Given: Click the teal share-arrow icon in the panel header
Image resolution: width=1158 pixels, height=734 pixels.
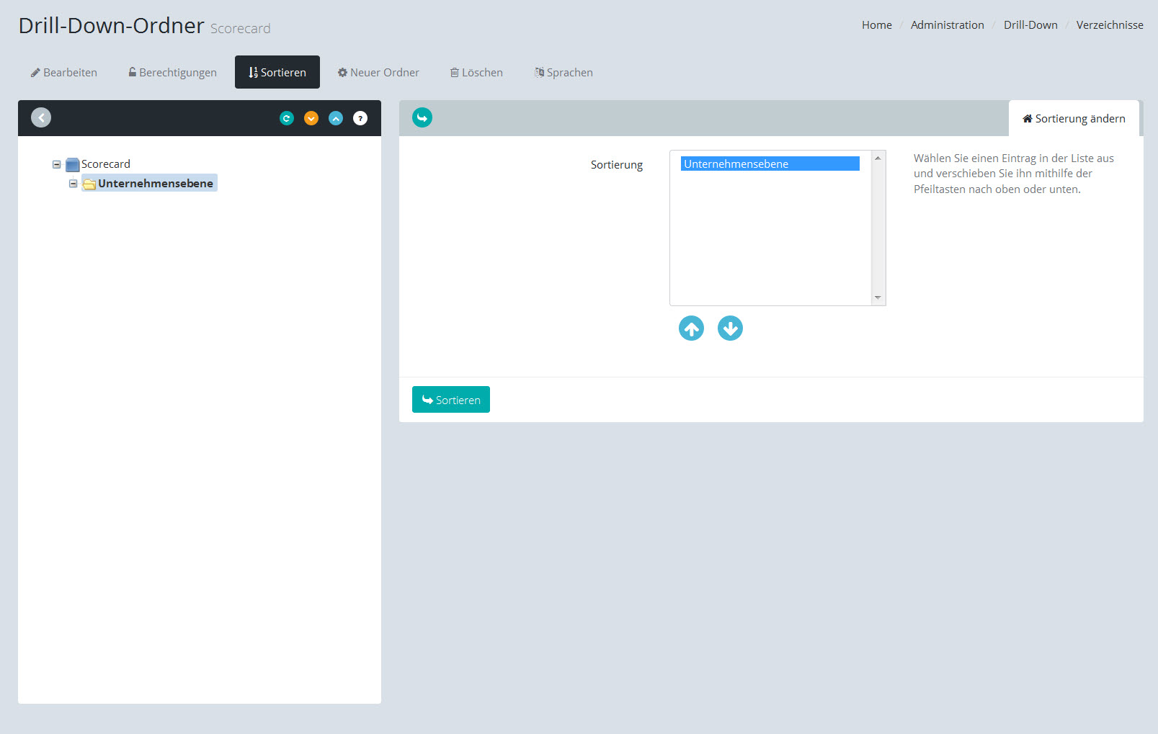Looking at the screenshot, I should [422, 117].
